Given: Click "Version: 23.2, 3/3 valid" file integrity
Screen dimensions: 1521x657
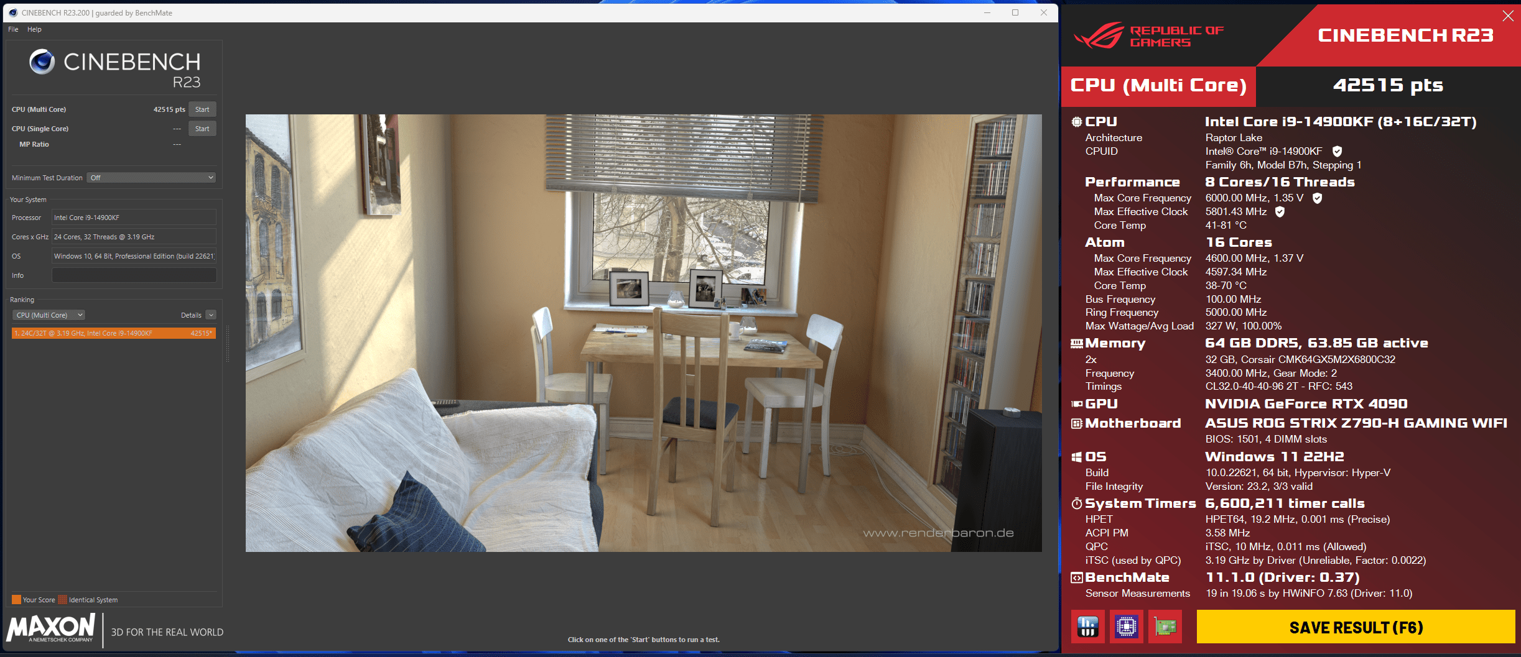Looking at the screenshot, I should click(1258, 487).
